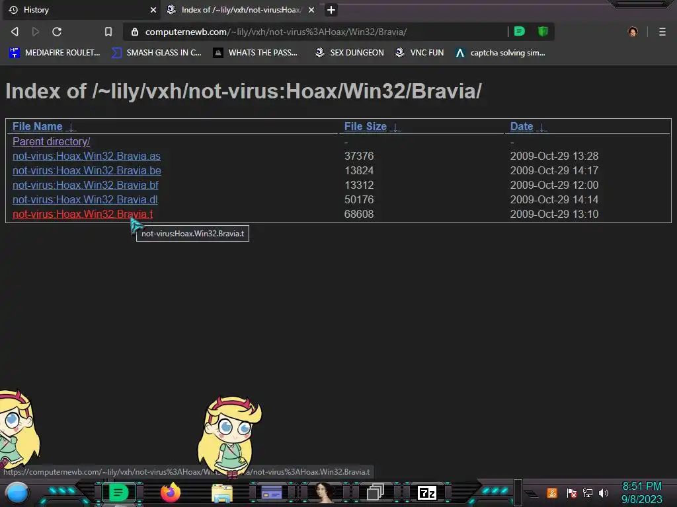Open the Java tray icon

click(552, 492)
